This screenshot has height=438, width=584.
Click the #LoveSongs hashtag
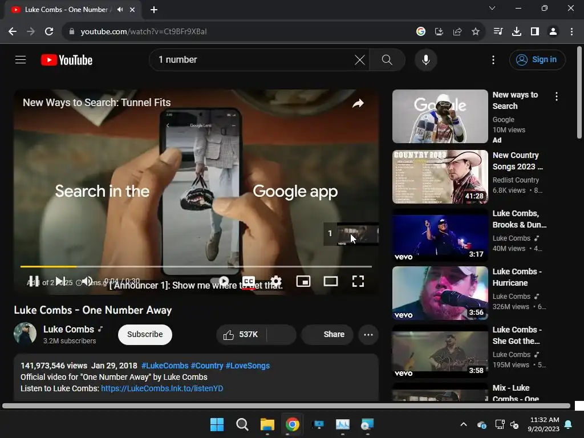(248, 366)
